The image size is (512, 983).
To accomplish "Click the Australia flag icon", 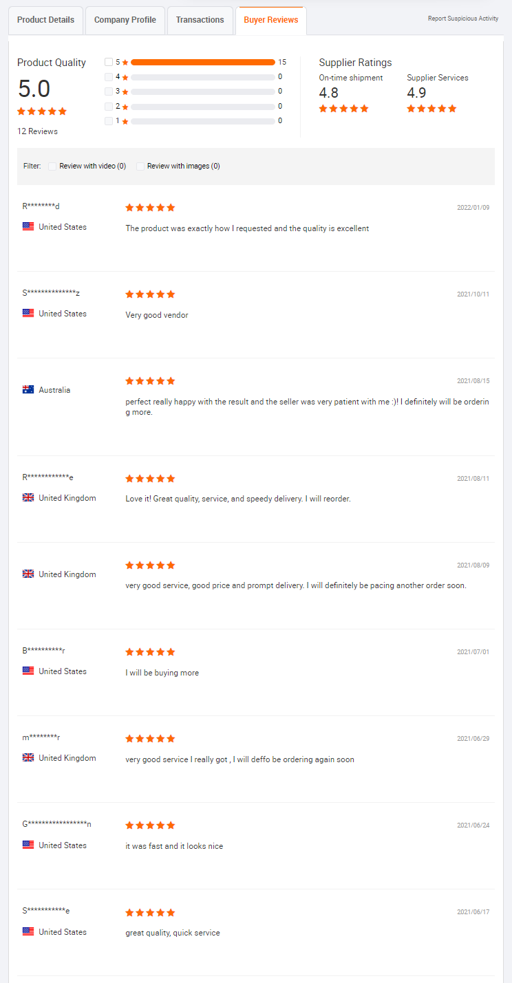I will coord(28,390).
